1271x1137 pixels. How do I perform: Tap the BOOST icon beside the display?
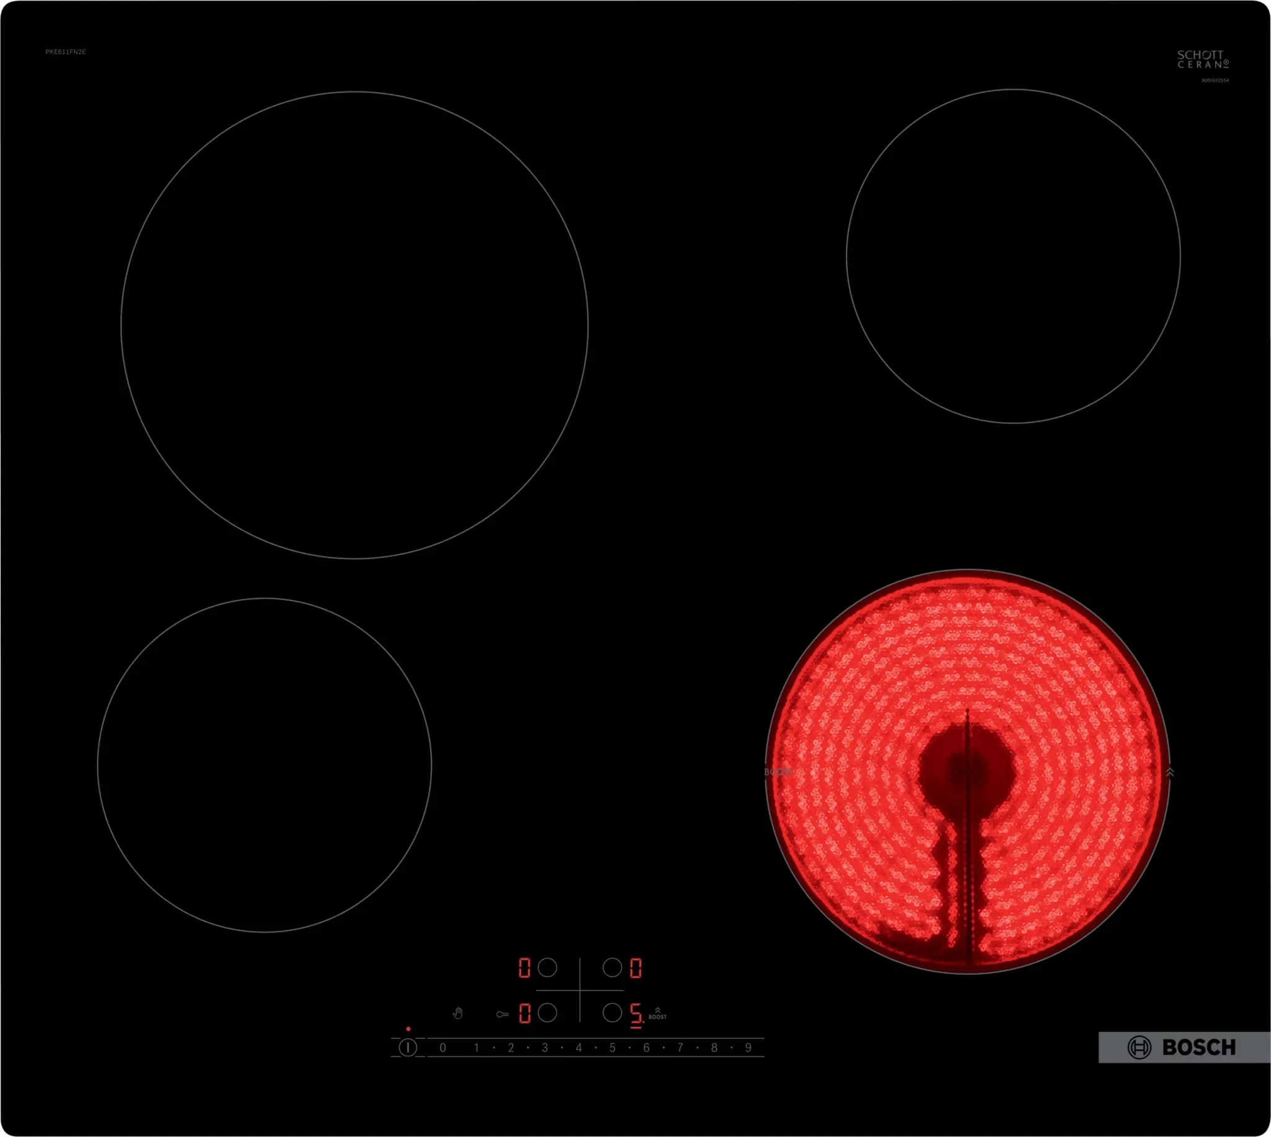point(657,1013)
